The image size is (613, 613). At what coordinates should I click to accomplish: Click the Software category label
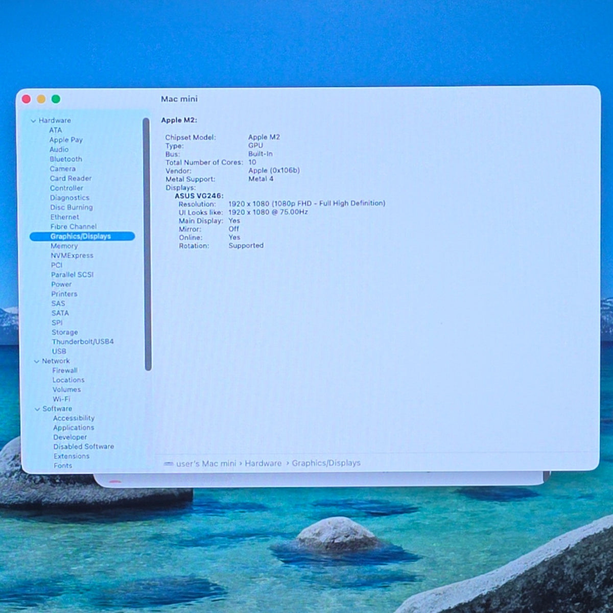(57, 409)
